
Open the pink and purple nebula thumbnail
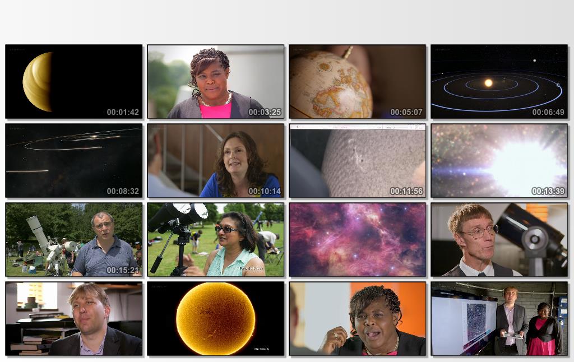tap(357, 240)
